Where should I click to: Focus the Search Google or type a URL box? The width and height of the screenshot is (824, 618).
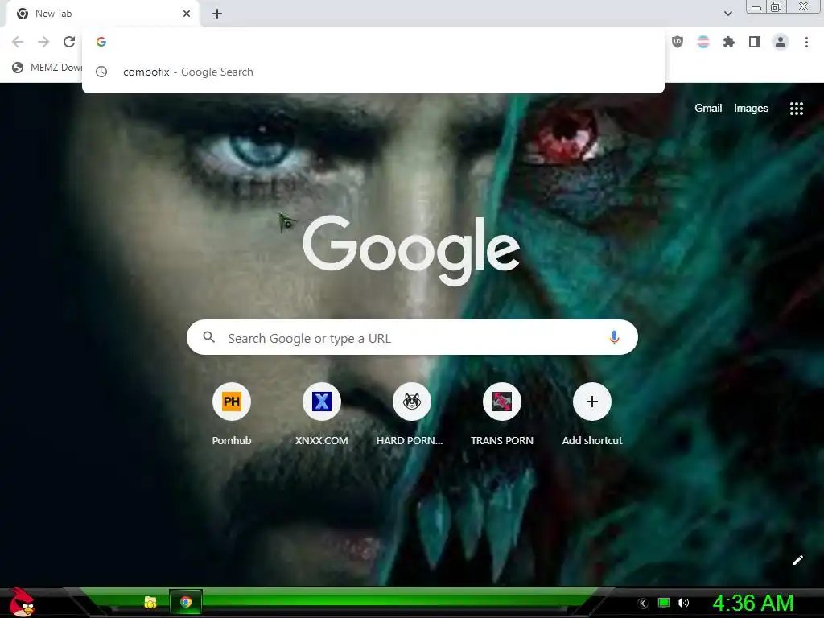tap(412, 337)
